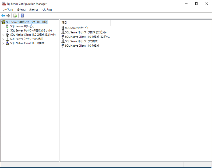212x168 pixels.
Task: Expand SQL Server ネットワークの構成 tree node
Action: [x=3, y=39]
